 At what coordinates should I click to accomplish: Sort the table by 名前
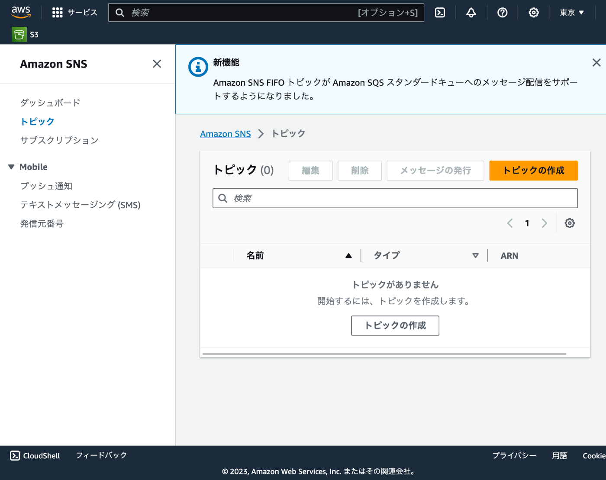point(299,256)
